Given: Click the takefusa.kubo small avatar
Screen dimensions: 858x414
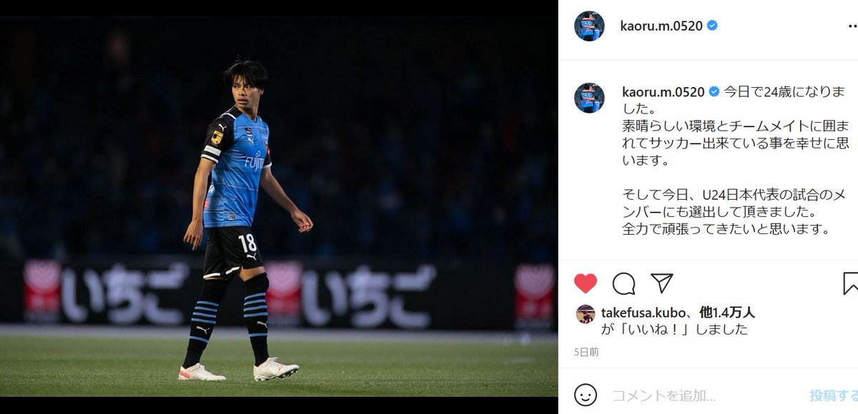Looking at the screenshot, I should pyautogui.click(x=586, y=314).
